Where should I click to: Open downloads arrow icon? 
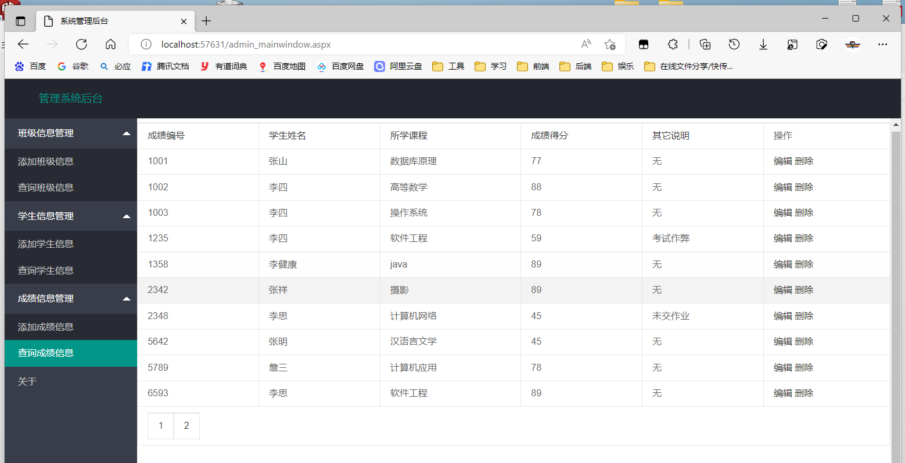point(763,44)
